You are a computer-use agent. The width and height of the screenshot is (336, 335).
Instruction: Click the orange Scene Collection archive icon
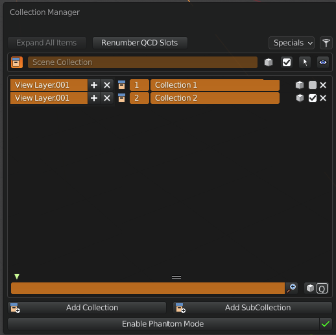pos(17,62)
